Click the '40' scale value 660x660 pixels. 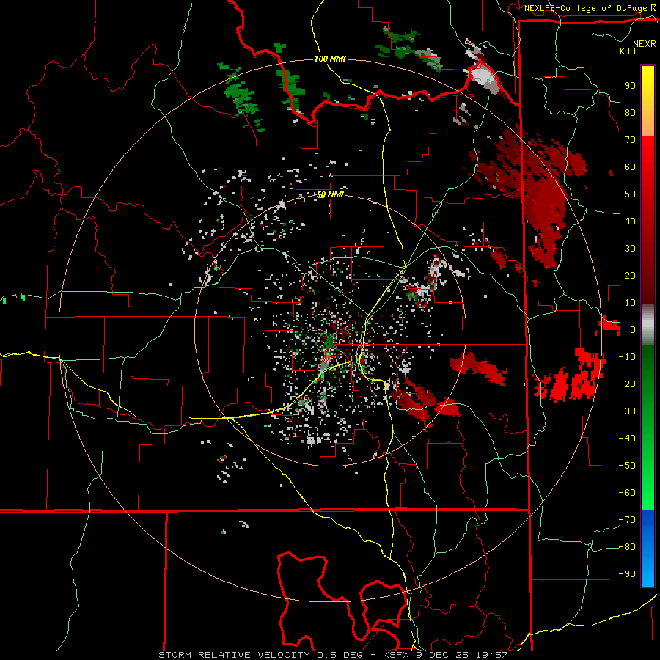[x=630, y=221]
